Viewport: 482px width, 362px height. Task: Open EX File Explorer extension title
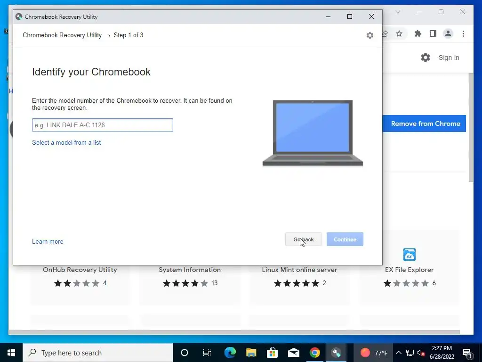(409, 270)
